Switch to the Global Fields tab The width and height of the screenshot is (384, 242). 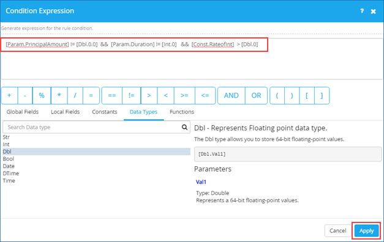click(x=23, y=112)
